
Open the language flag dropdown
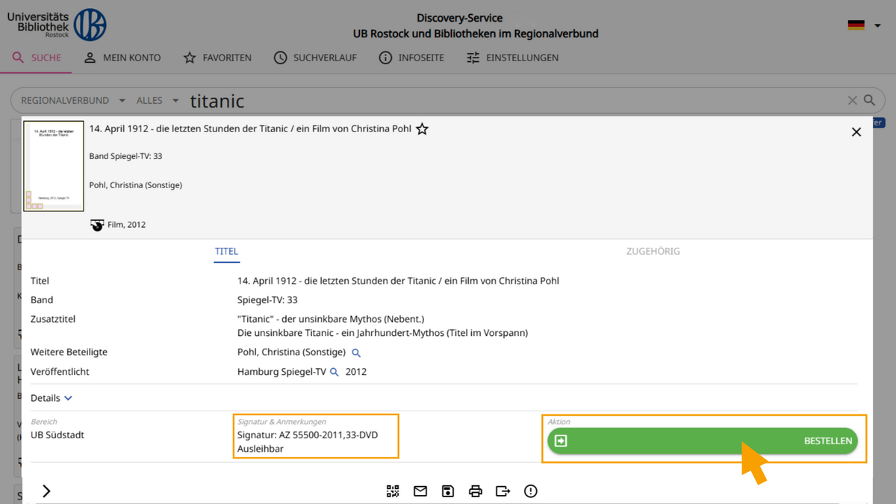(865, 25)
